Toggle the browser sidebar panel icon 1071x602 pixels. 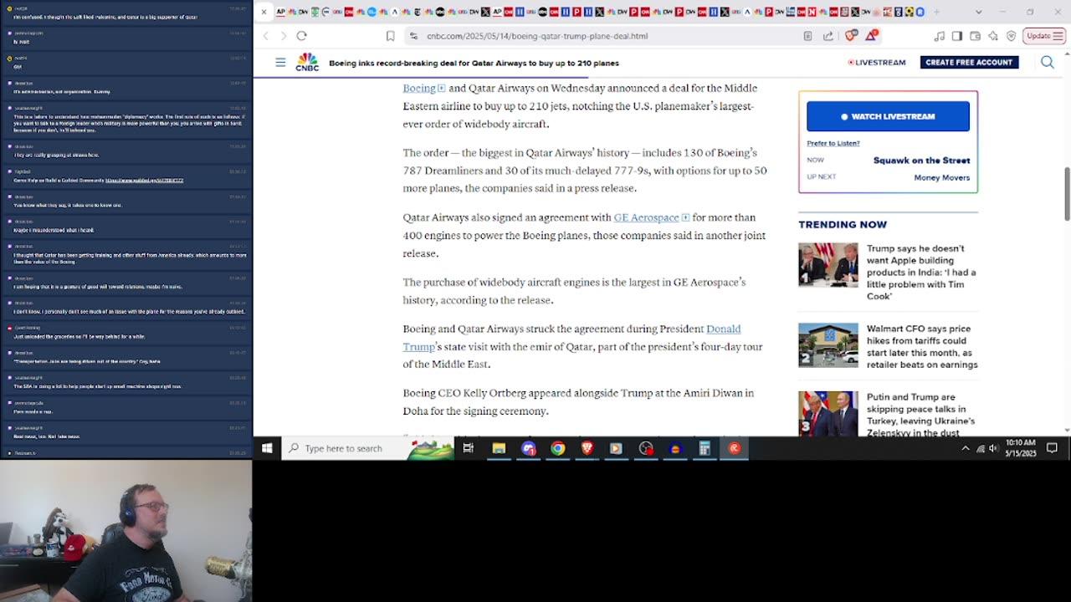[x=957, y=36]
